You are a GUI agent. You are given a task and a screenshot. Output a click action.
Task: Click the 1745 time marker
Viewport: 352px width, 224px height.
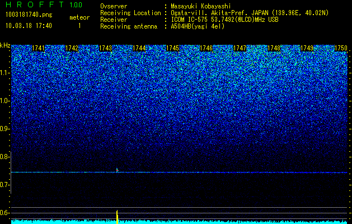coord(173,48)
